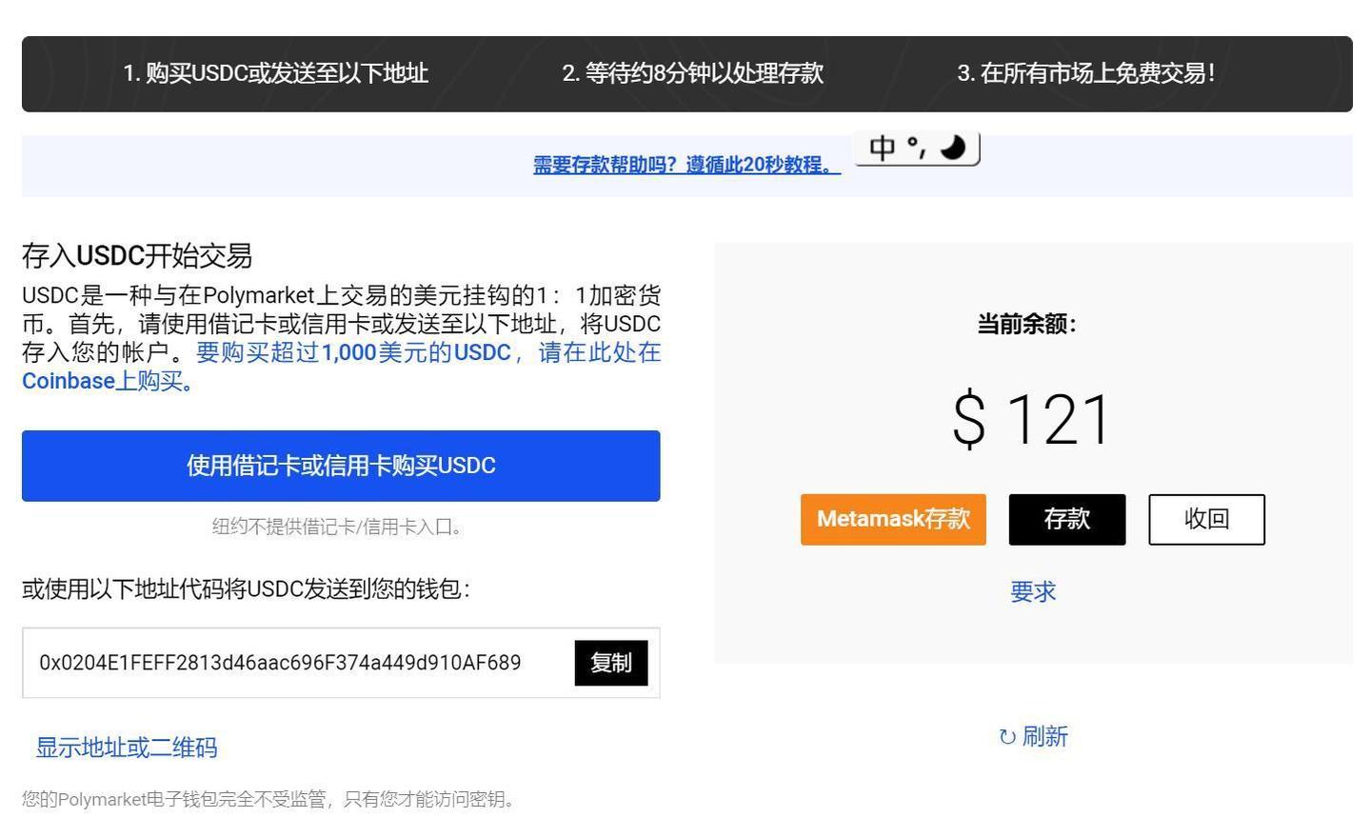Open the 20-second deposit tutorial link

(686, 165)
